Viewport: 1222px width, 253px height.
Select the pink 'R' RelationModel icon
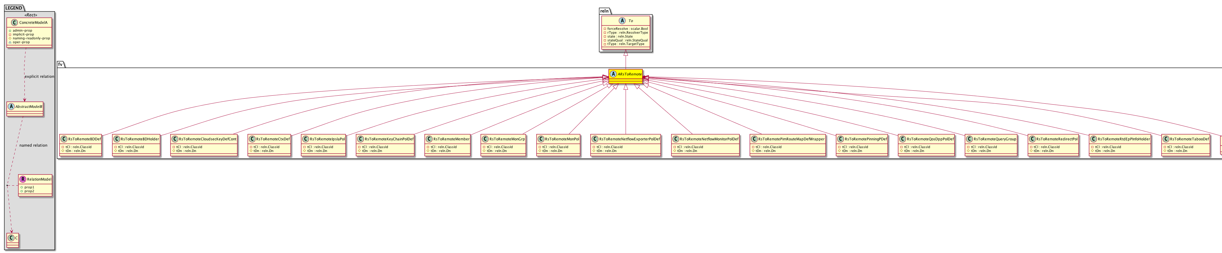22,179
